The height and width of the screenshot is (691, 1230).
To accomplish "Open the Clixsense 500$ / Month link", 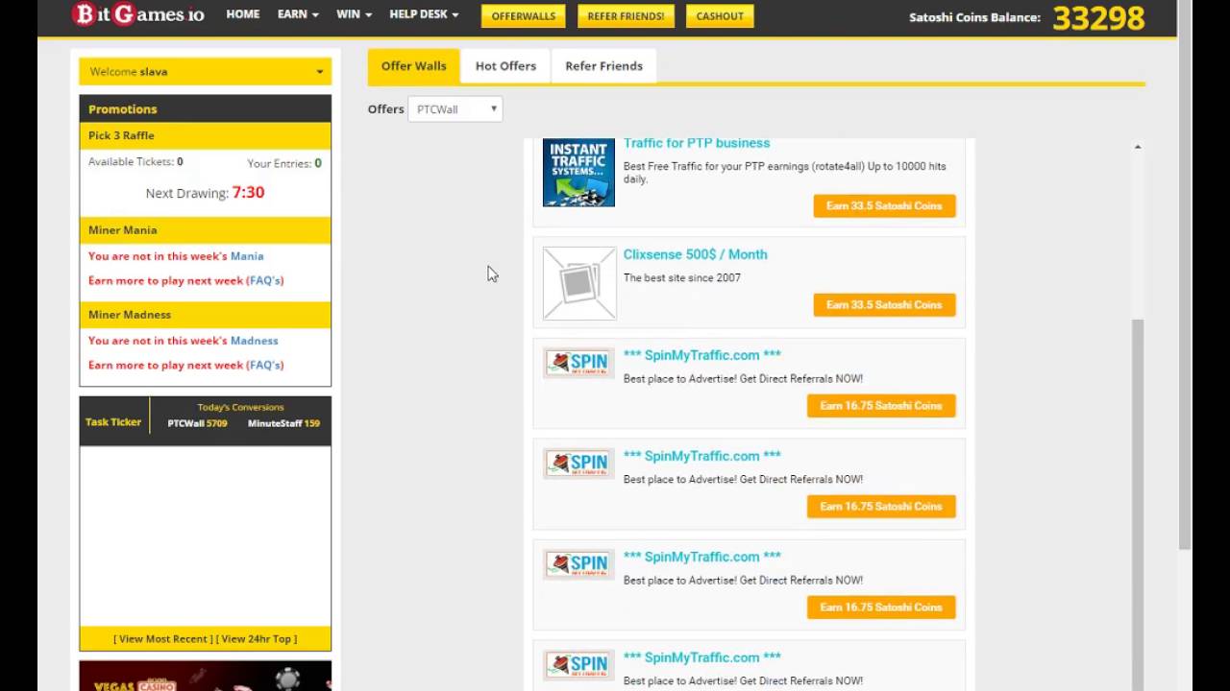I will click(x=695, y=254).
